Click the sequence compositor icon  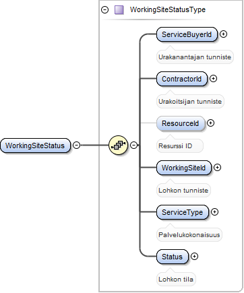(x=118, y=145)
